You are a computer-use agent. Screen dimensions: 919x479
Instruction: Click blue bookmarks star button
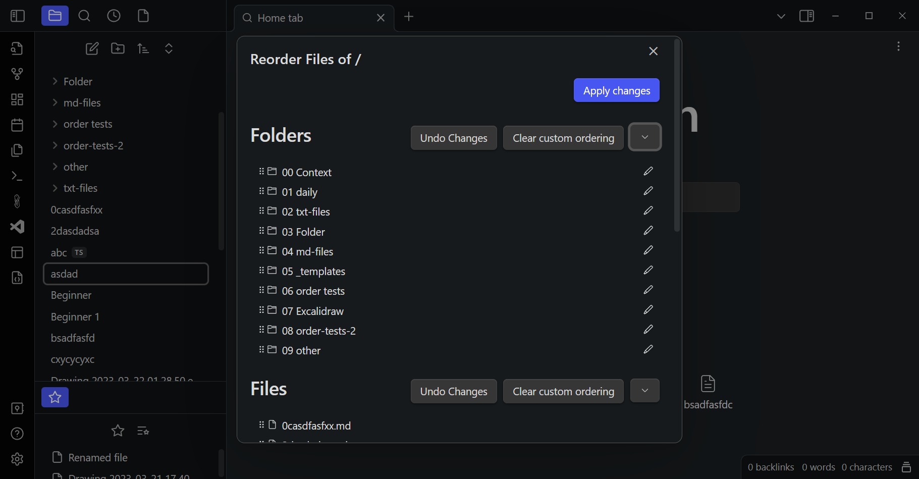(55, 397)
